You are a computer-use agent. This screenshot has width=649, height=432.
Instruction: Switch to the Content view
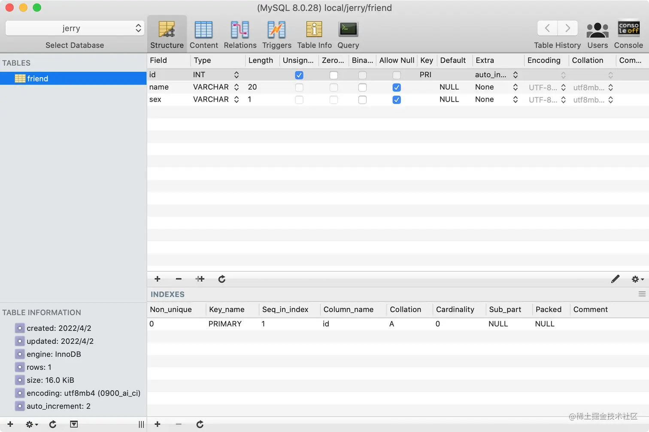[203, 35]
